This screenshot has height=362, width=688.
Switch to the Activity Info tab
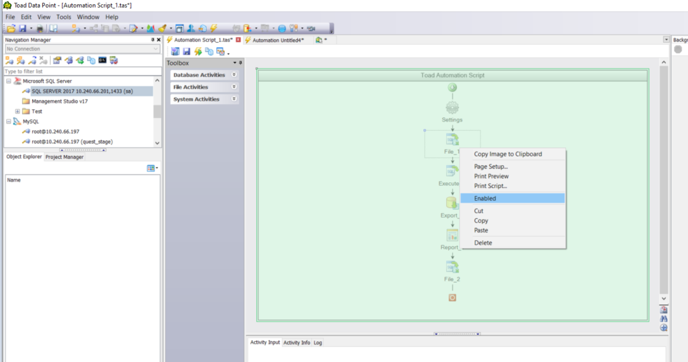tap(297, 342)
